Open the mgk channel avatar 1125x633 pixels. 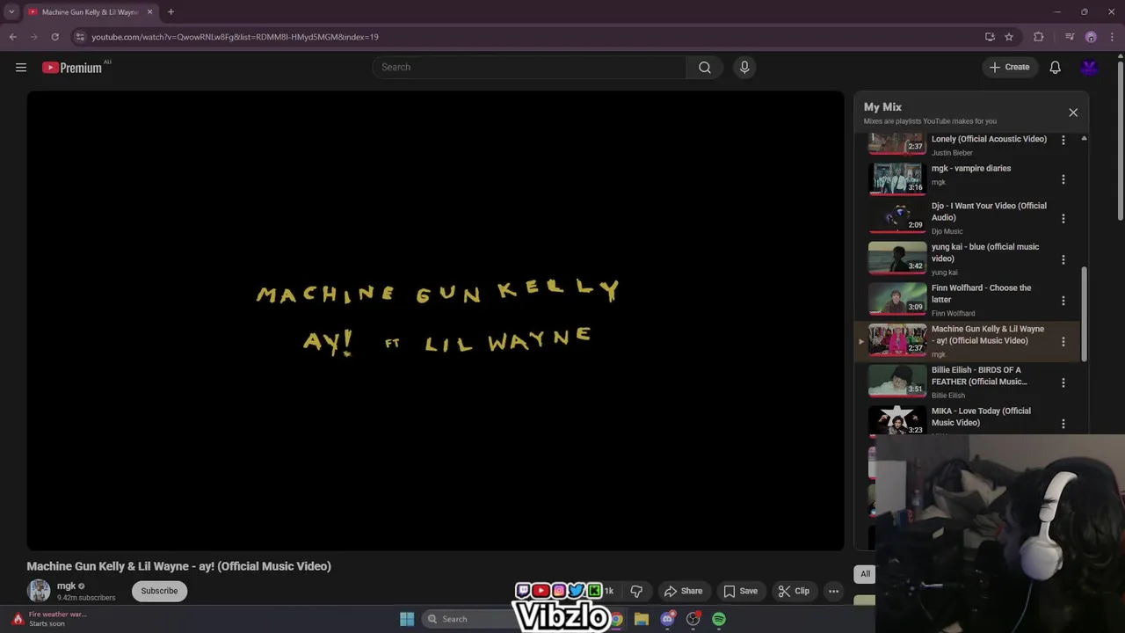click(39, 591)
